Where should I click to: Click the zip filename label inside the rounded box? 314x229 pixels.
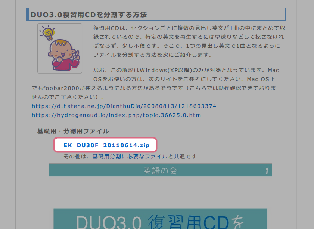click(x=106, y=145)
